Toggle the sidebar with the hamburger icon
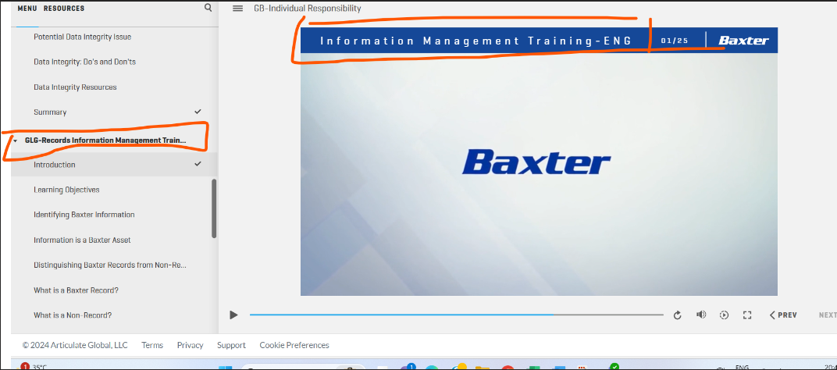837x370 pixels. (x=238, y=9)
